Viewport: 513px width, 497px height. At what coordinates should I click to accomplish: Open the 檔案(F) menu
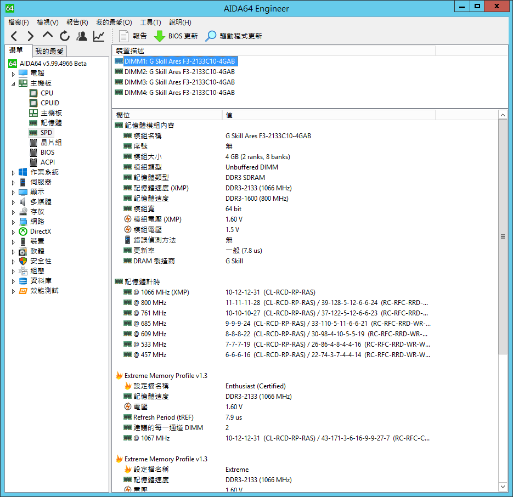pyautogui.click(x=19, y=22)
